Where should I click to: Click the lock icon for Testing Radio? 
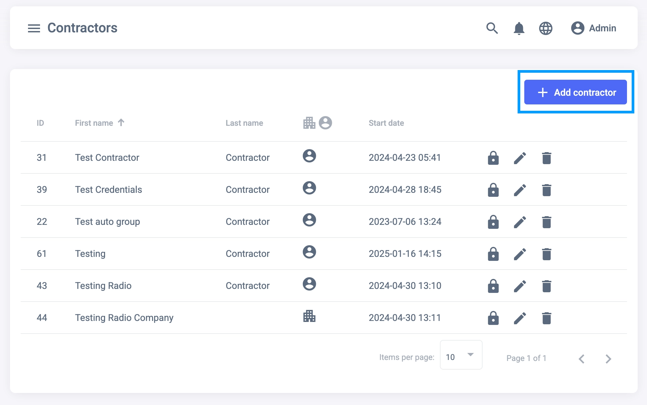[x=493, y=286]
